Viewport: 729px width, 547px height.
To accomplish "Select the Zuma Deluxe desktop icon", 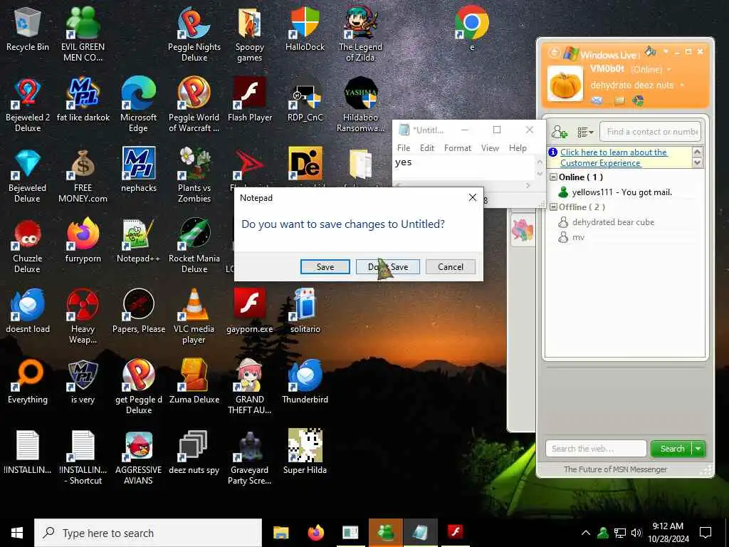I will pyautogui.click(x=194, y=382).
